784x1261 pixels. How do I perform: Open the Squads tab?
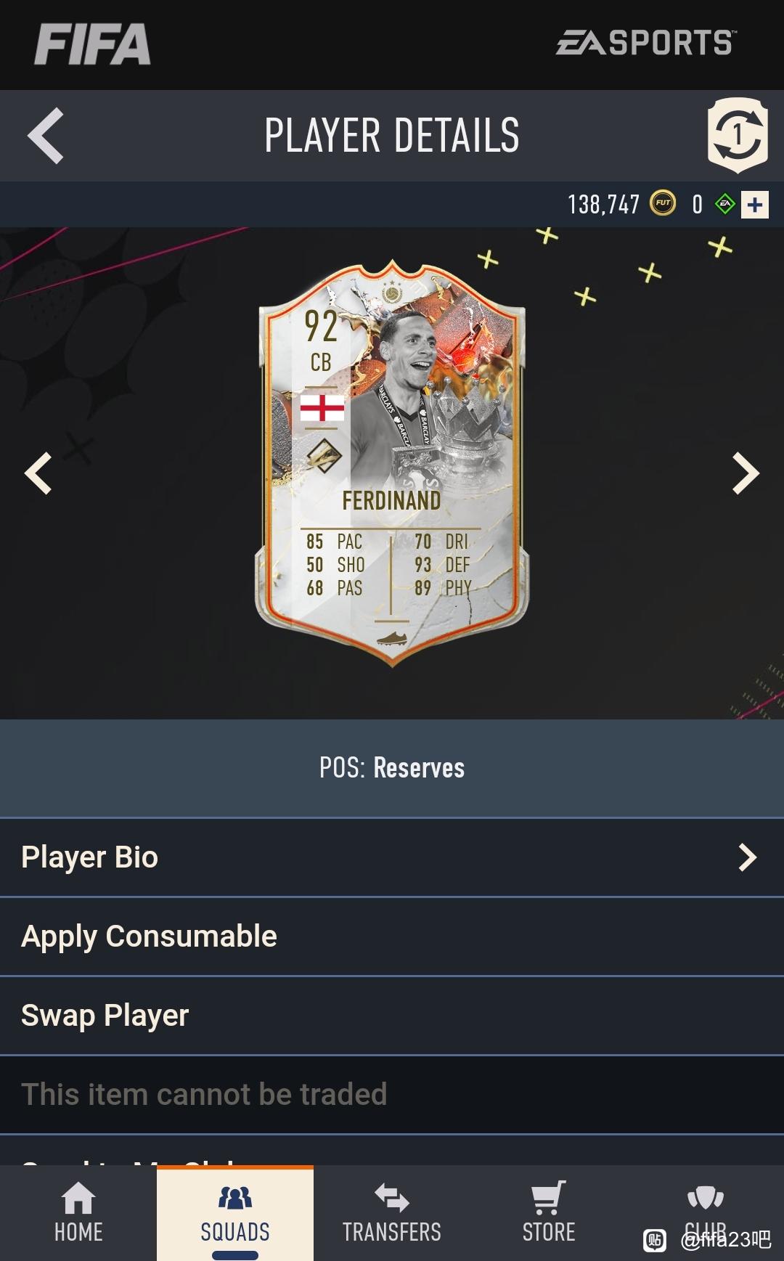[x=235, y=1213]
